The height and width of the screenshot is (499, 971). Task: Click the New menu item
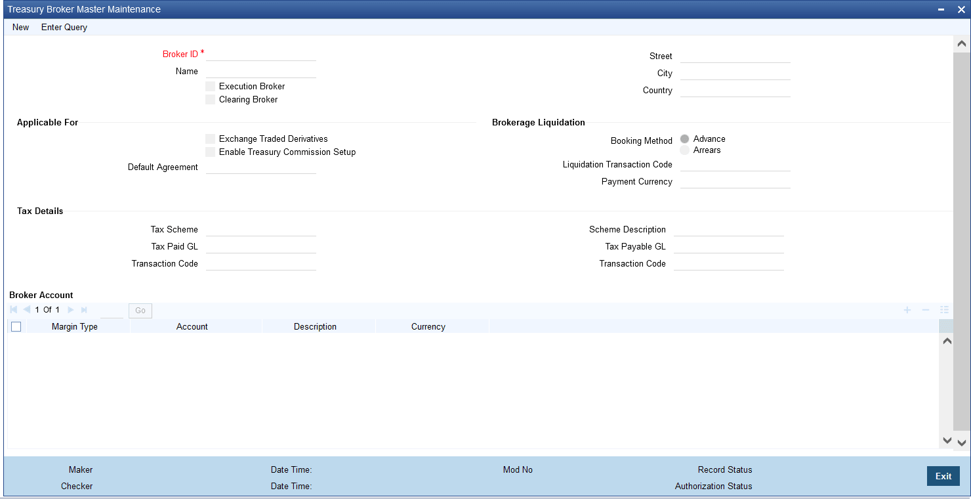21,28
